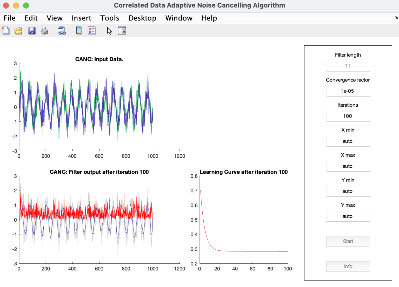Click the Filter length input field
Image resolution: width=399 pixels, height=287 pixels.
coord(348,66)
